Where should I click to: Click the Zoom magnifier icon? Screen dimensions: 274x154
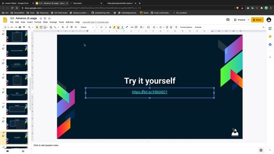click(x=30, y=27)
